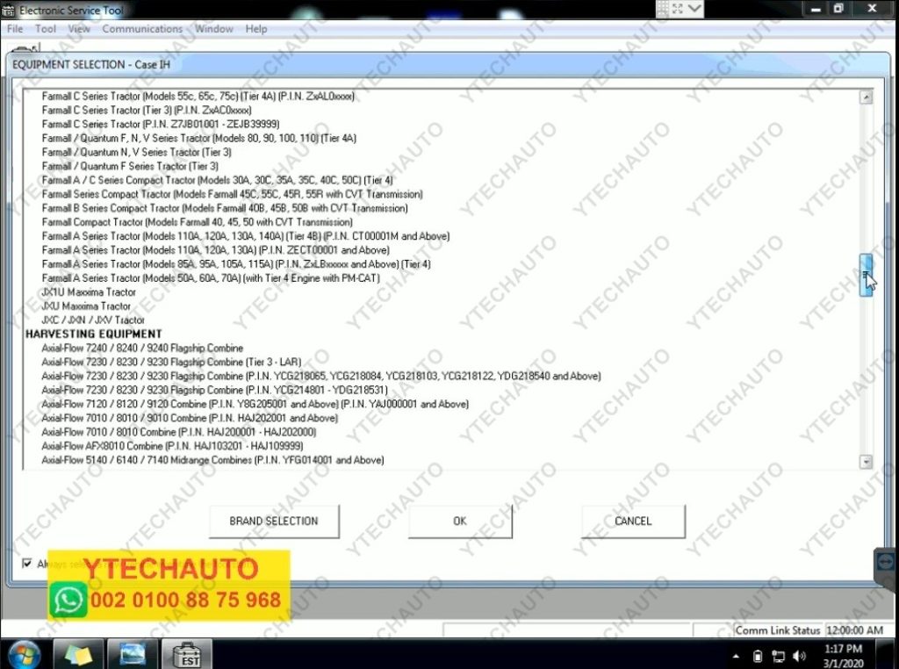Select JX1U Maxxima Tractor

[89, 291]
